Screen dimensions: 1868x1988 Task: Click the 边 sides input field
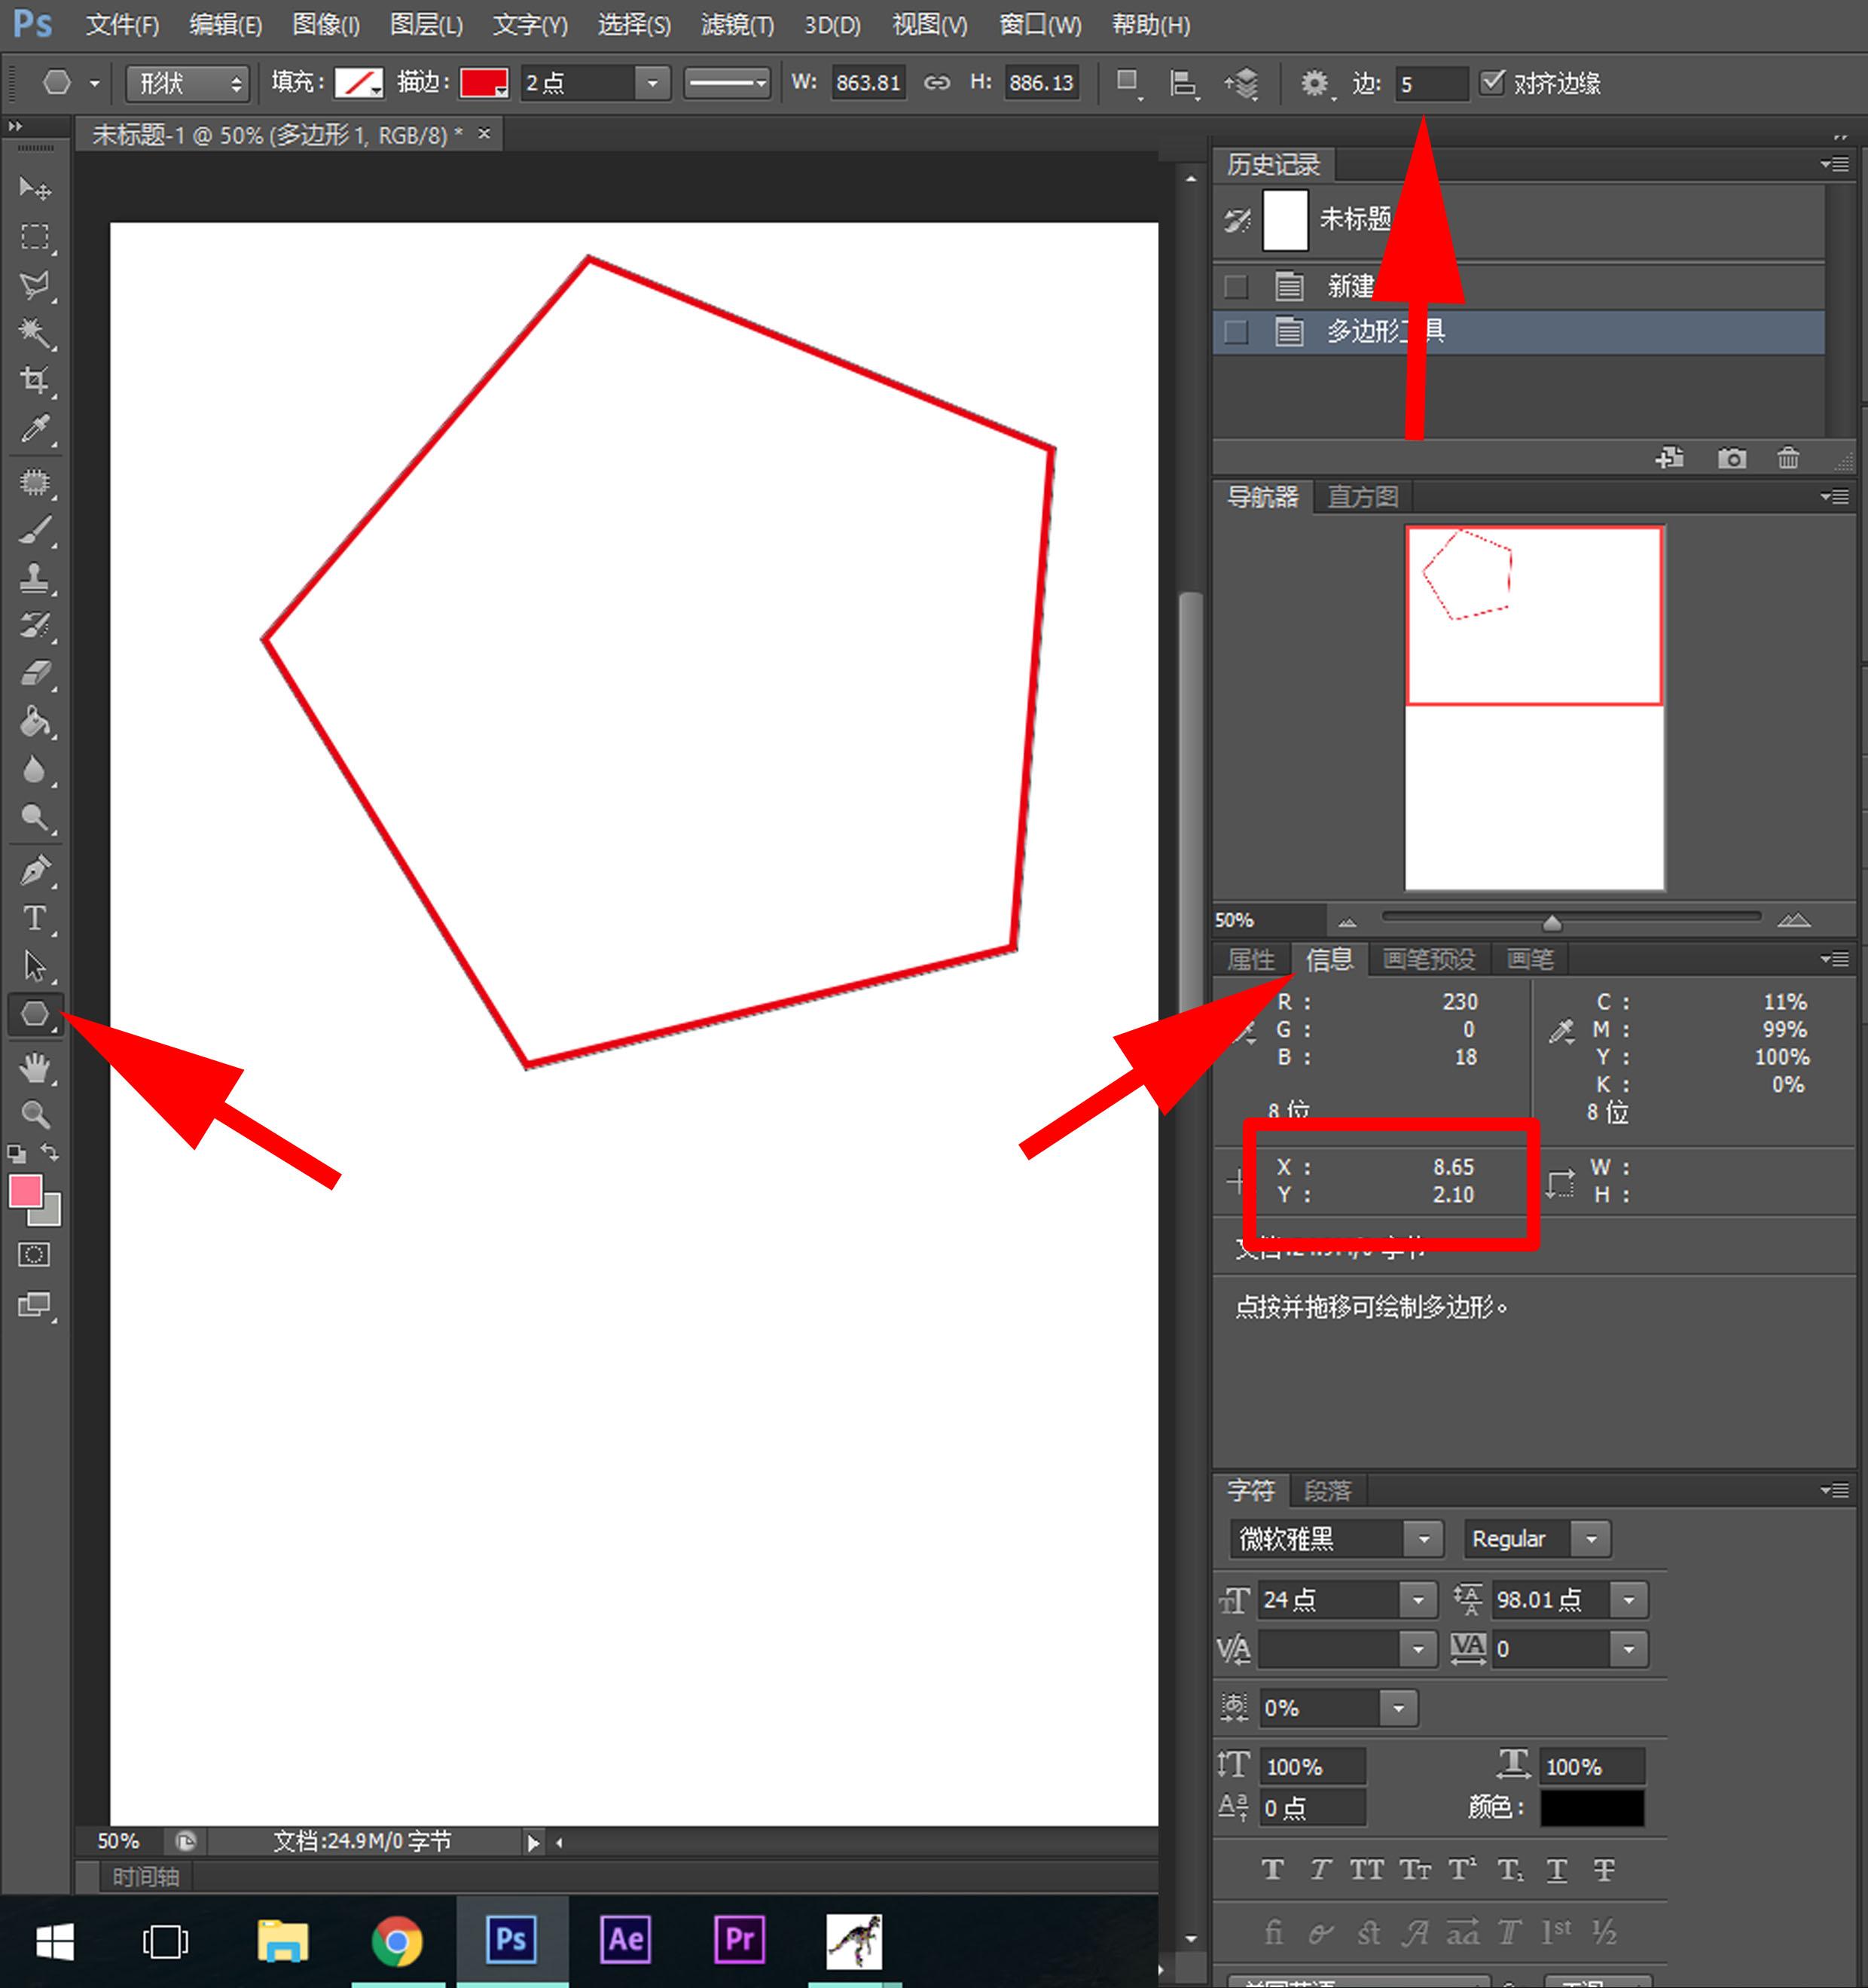tap(1431, 84)
